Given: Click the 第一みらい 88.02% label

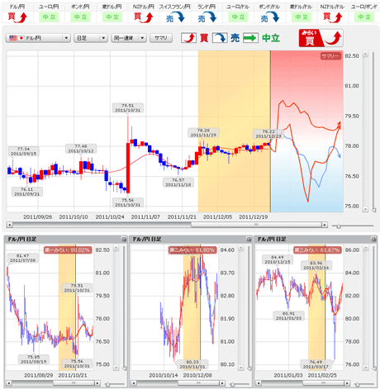Looking at the screenshot, I should (68, 250).
